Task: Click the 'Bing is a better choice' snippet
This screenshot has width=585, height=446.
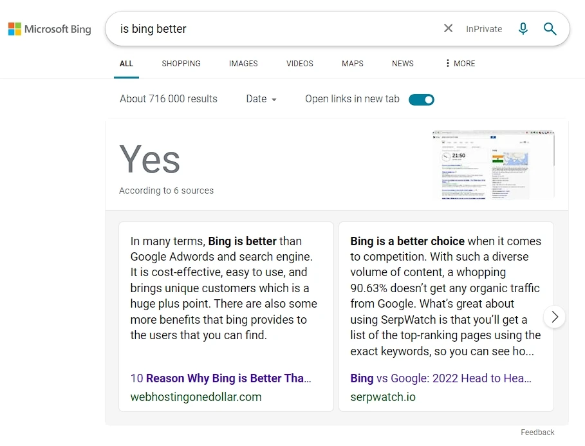Action: (445, 296)
